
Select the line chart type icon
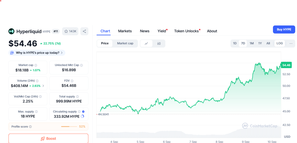point(146,44)
